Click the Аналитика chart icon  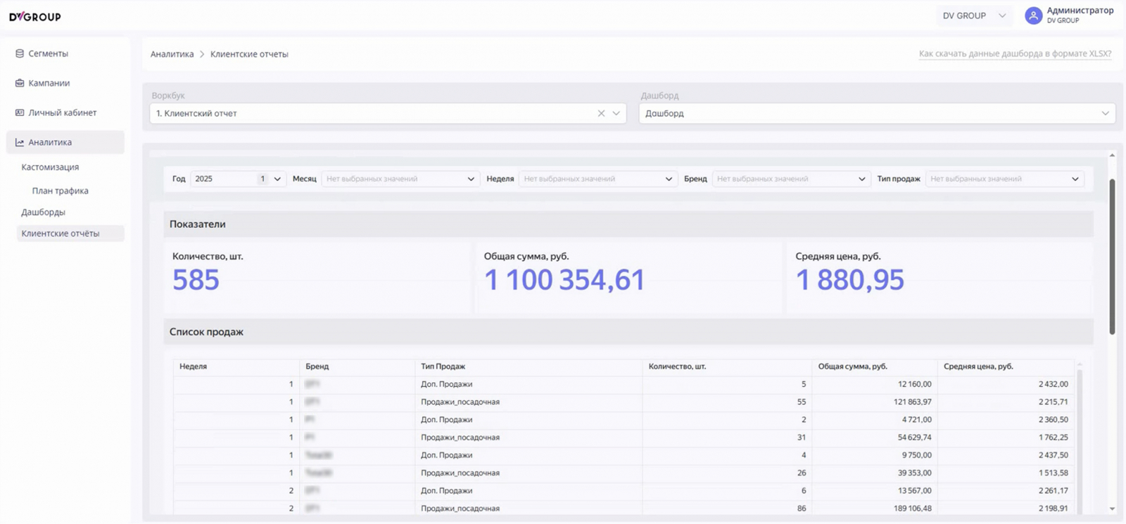click(x=20, y=143)
